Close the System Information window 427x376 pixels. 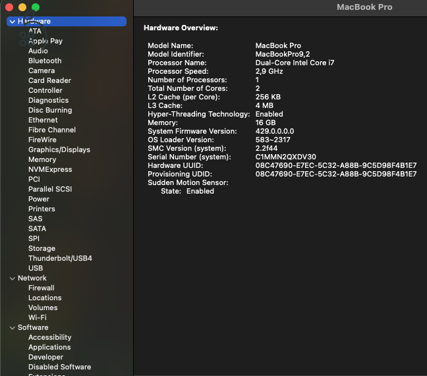point(9,7)
